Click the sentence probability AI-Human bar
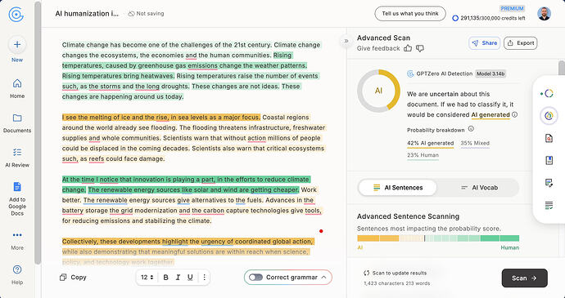The width and height of the screenshot is (565, 298). pyautogui.click(x=438, y=238)
